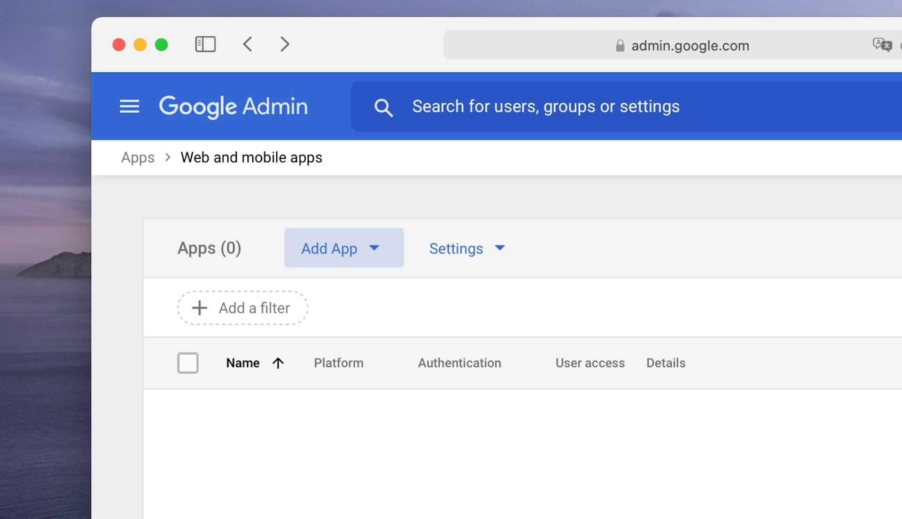Toggle the Safari sidebar icon

[205, 44]
